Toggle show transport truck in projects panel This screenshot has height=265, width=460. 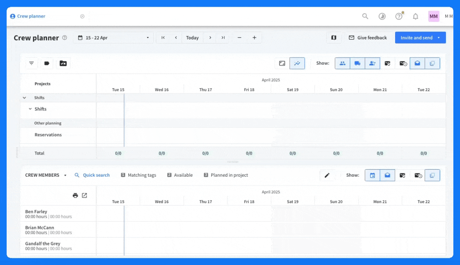(x=358, y=63)
